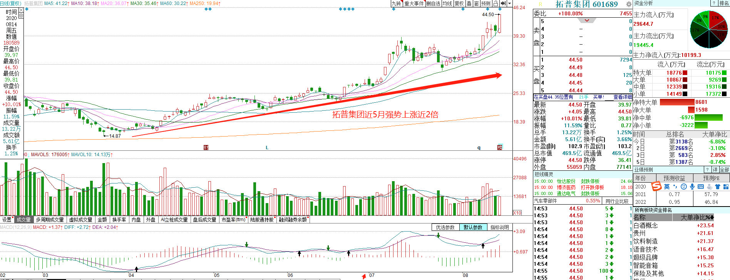This screenshot has height=280, width=730.
Task: Click the 九转 button
Action: coord(397,3)
